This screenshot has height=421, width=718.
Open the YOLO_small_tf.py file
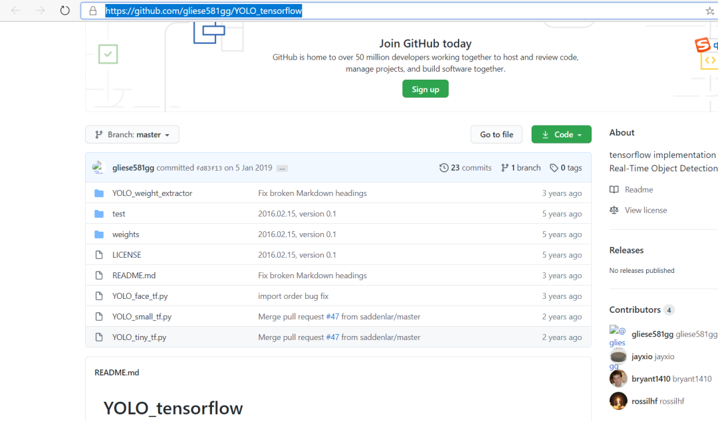click(142, 317)
